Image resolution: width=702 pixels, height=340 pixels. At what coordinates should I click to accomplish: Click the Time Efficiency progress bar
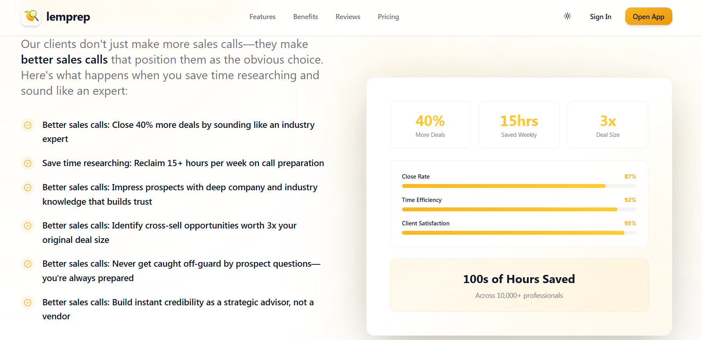(x=519, y=209)
